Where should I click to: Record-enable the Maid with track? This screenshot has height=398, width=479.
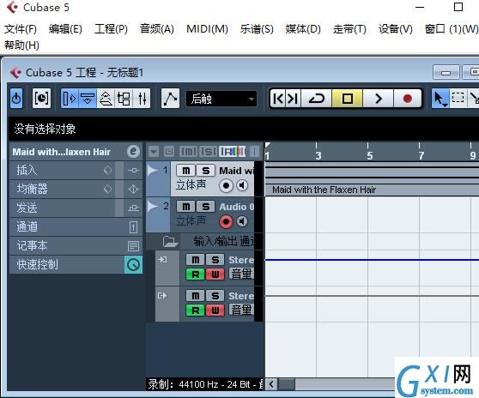pos(226,185)
